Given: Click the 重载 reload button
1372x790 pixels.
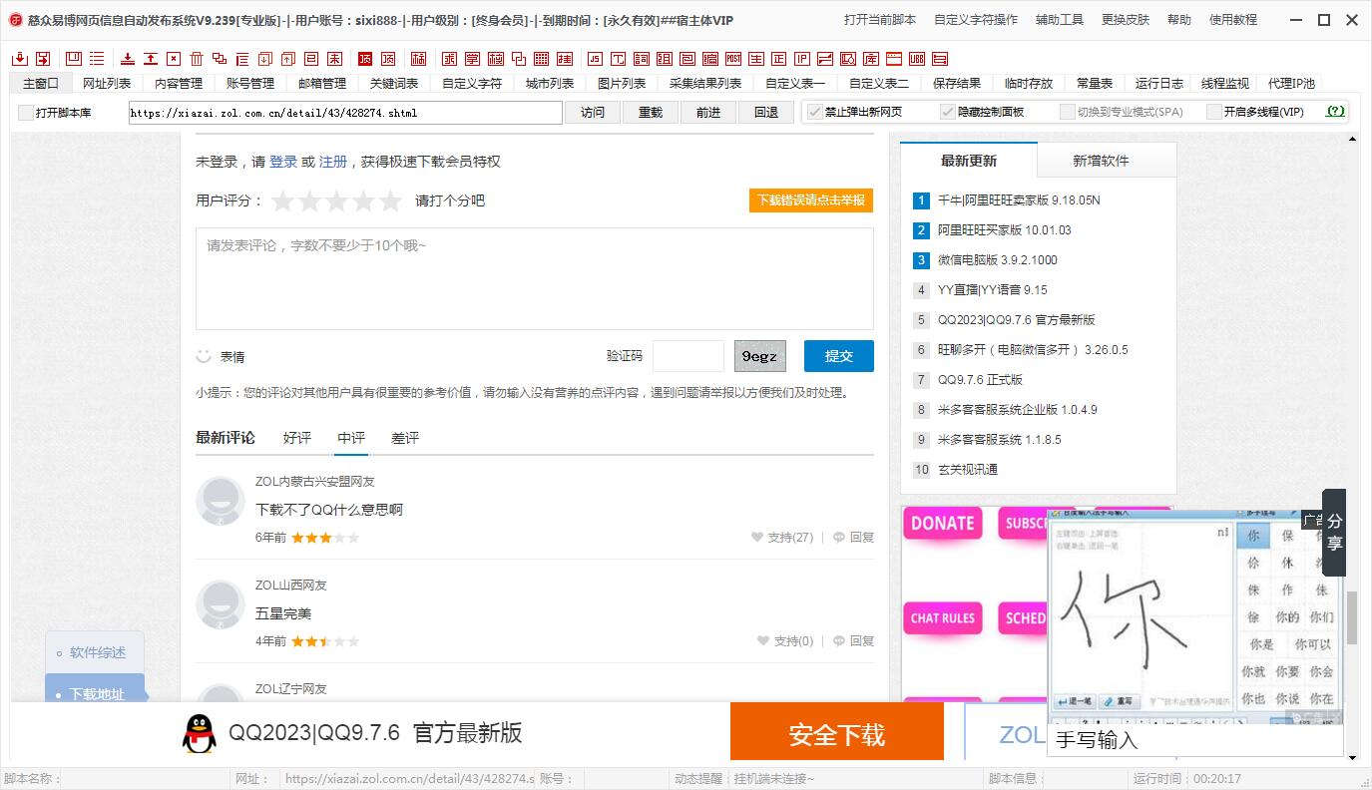Looking at the screenshot, I should (x=651, y=113).
